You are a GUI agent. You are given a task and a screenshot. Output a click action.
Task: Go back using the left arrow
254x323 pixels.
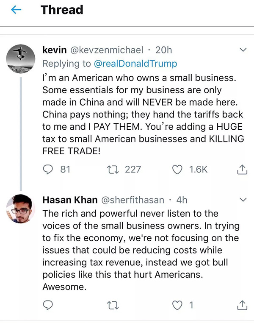(16, 11)
